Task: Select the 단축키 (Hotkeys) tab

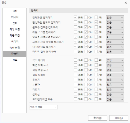Action: pyautogui.click(x=15, y=54)
